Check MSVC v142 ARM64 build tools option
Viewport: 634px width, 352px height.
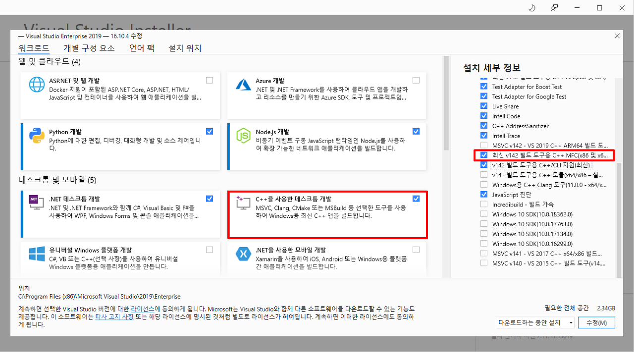pyautogui.click(x=484, y=146)
